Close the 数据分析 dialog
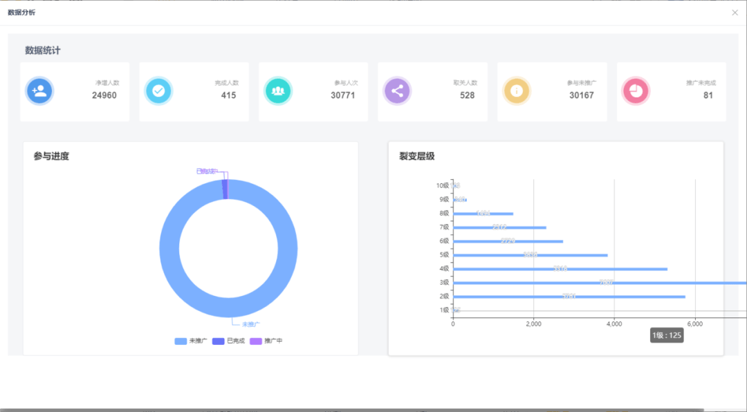This screenshot has height=412, width=747. coord(735,12)
